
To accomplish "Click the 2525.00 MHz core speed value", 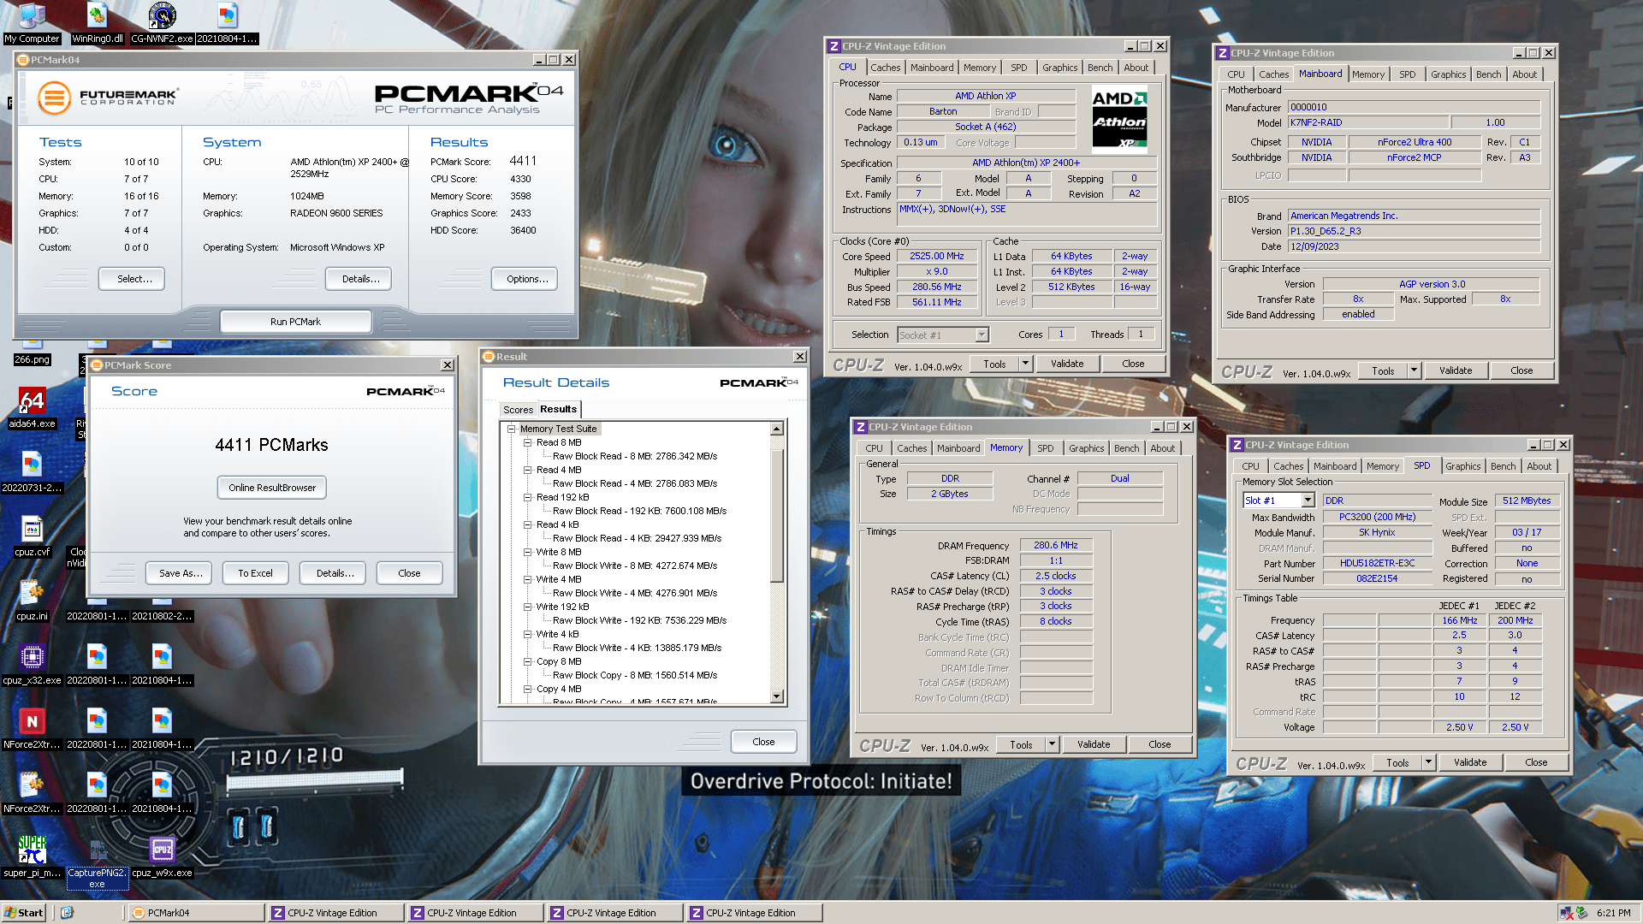I will click(936, 256).
